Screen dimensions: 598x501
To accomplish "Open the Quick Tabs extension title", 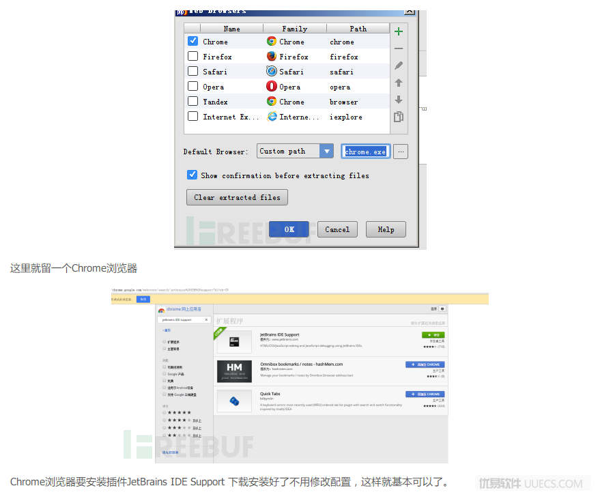I will point(270,393).
